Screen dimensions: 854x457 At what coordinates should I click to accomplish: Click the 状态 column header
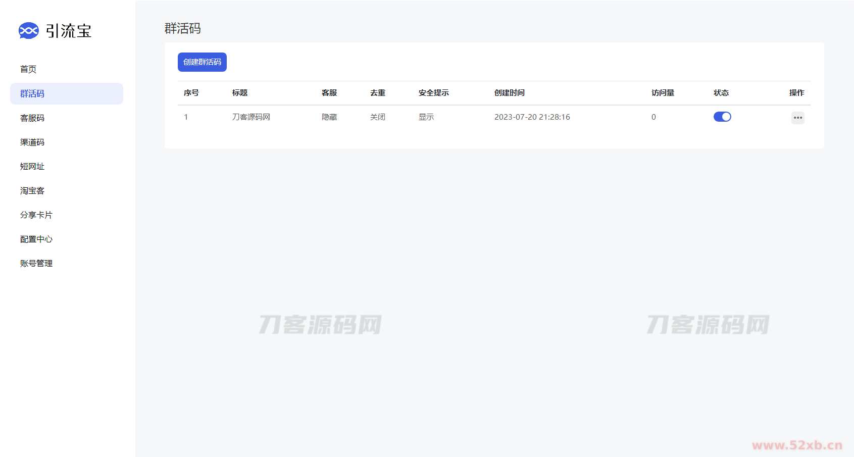[721, 93]
